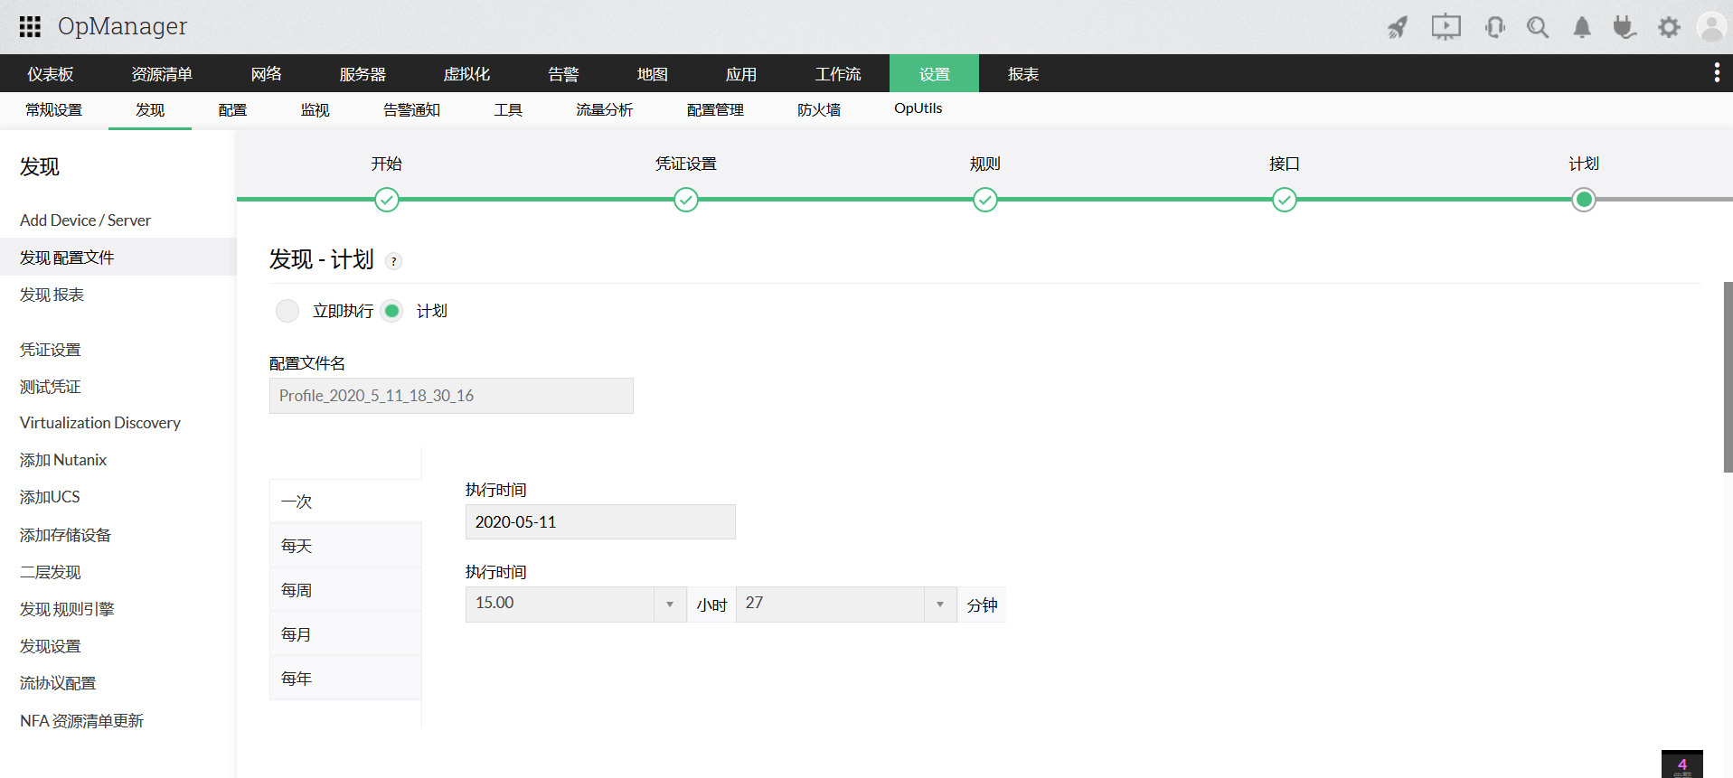Open the presentation screen icon
Image resolution: width=1733 pixels, height=778 pixels.
click(x=1446, y=27)
